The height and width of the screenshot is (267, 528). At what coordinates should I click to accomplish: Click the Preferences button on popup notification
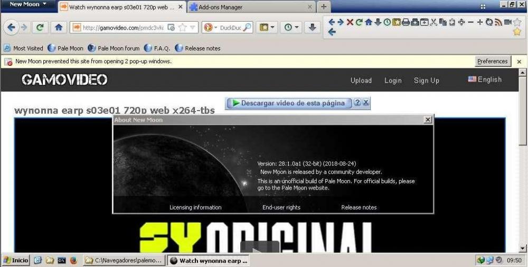pos(492,61)
